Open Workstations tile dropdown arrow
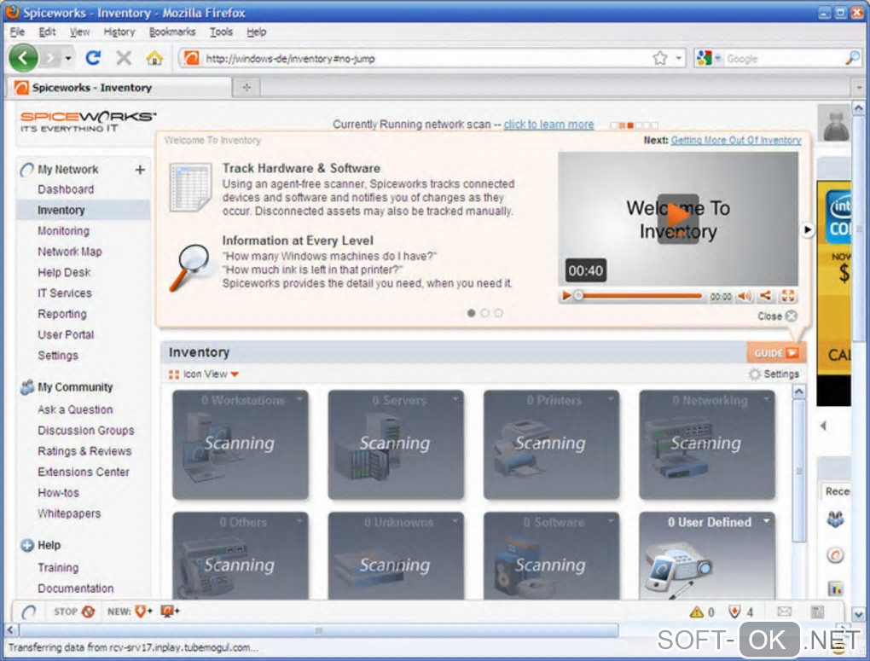870x661 pixels. click(x=299, y=399)
